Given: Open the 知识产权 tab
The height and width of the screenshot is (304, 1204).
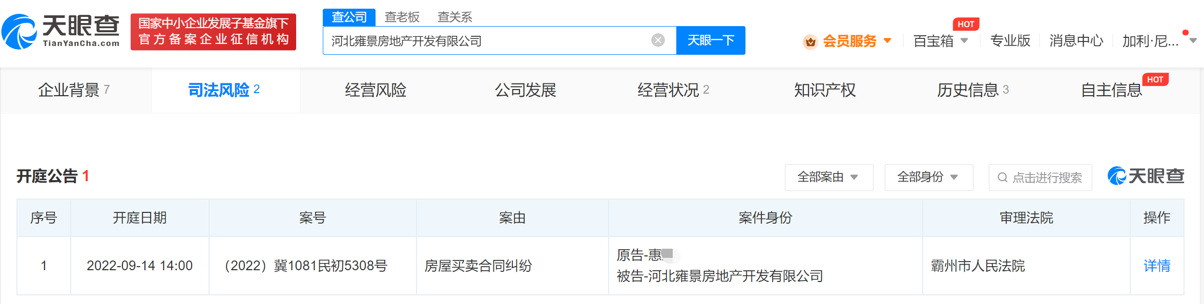Looking at the screenshot, I should point(824,91).
